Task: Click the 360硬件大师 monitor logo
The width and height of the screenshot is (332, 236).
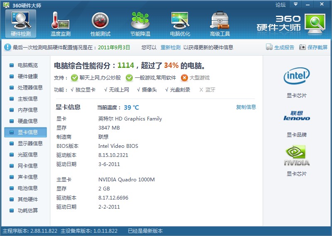Action: (315, 24)
